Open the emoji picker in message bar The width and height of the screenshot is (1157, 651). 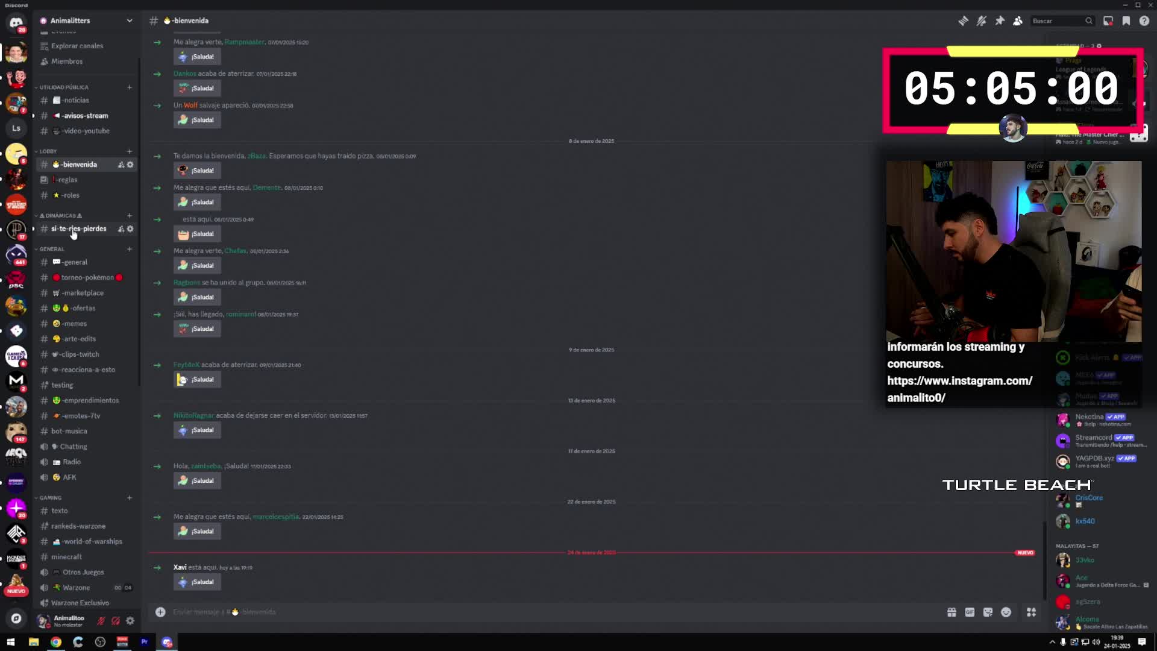pos(1006,612)
